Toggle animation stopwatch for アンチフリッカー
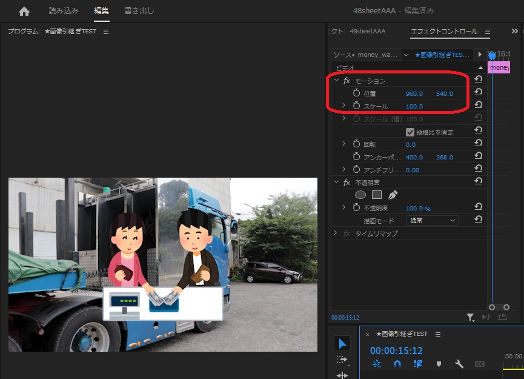 tap(357, 169)
